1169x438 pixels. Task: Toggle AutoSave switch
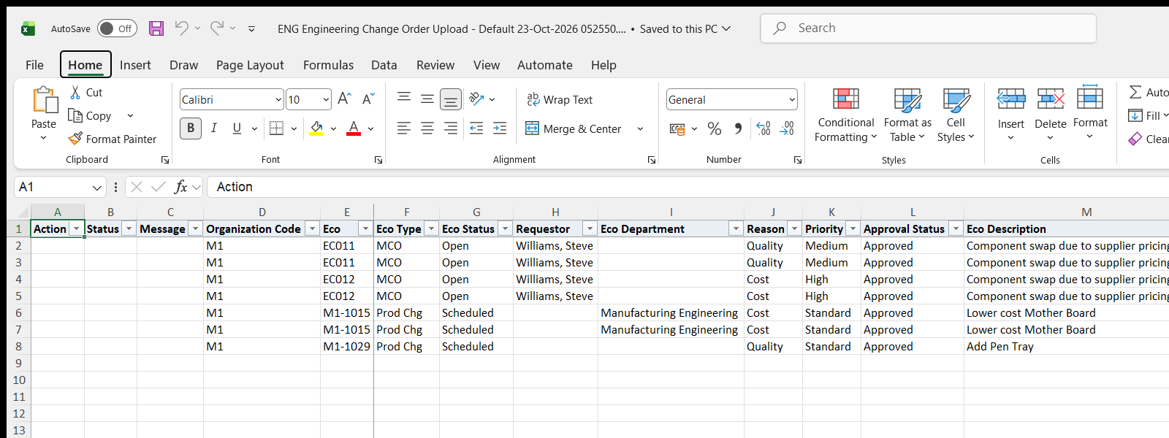click(117, 28)
